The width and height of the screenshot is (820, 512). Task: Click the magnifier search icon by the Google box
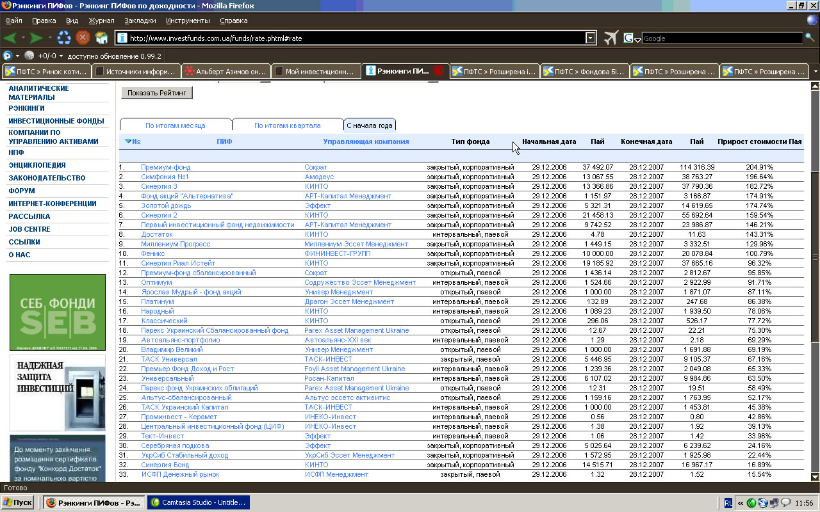810,38
